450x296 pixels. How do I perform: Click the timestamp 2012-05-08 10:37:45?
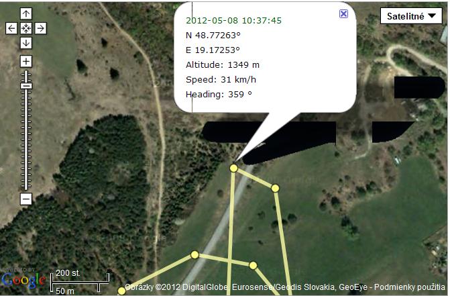(233, 20)
